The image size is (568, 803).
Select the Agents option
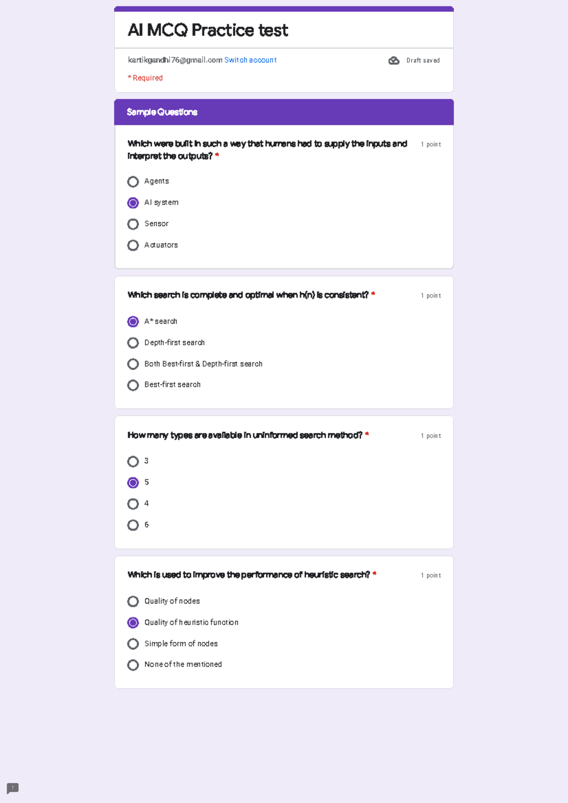(133, 181)
